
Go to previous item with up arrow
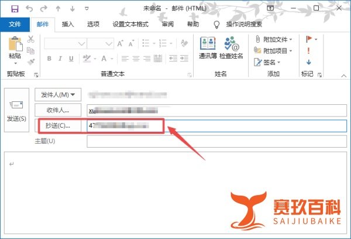pos(58,9)
